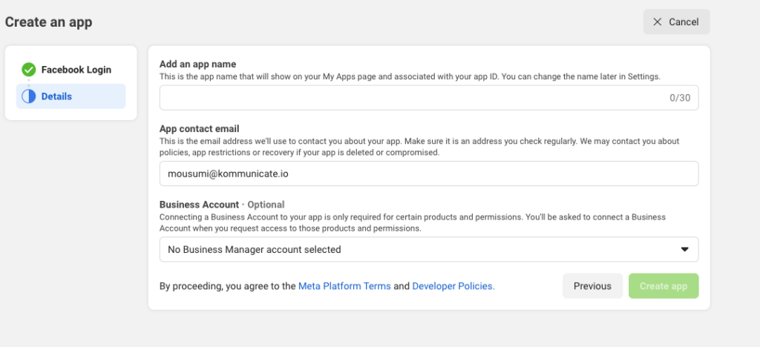Open the Meta Platform Terms link
The image size is (760, 347).
[344, 286]
